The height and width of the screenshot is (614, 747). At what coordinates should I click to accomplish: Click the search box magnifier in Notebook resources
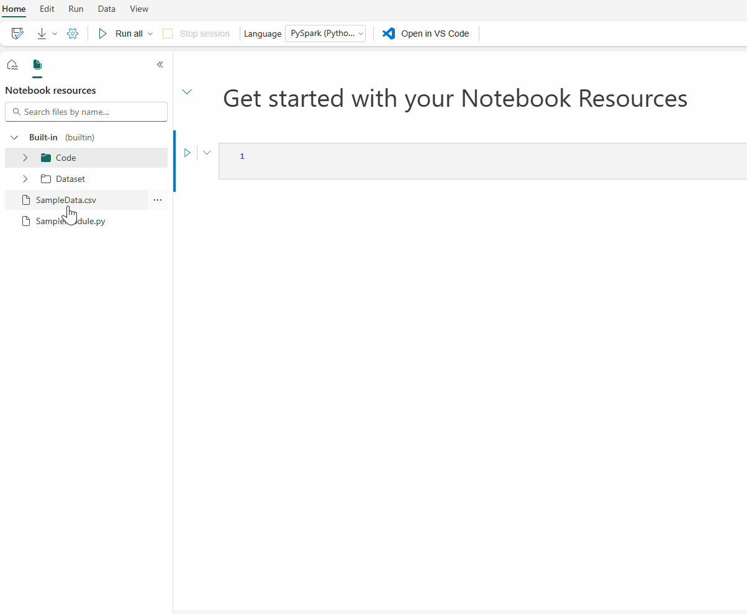point(17,112)
